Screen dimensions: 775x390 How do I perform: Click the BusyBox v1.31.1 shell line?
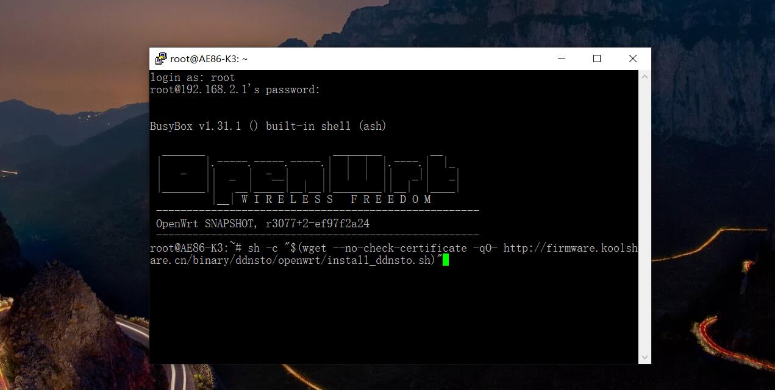pos(267,126)
